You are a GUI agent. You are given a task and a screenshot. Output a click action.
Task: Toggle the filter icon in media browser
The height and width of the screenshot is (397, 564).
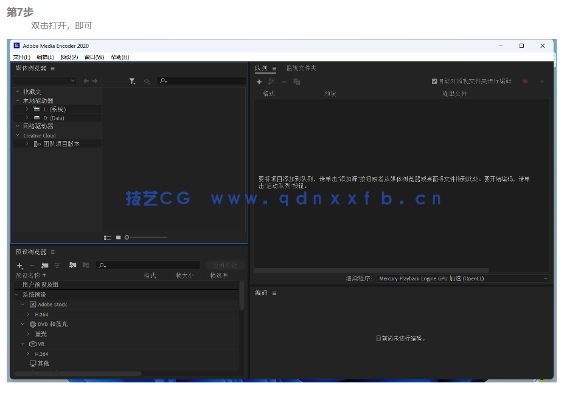[x=133, y=81]
